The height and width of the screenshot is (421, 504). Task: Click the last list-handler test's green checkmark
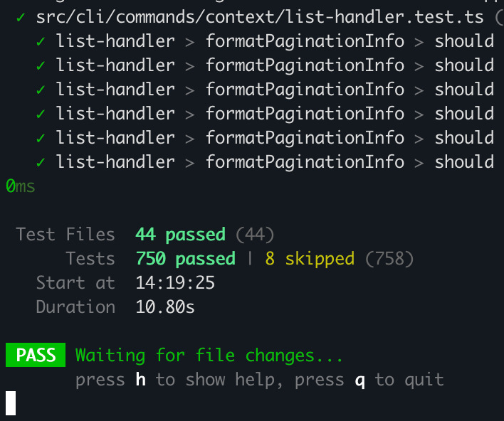(40, 162)
